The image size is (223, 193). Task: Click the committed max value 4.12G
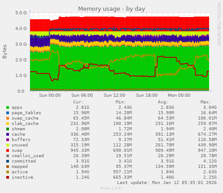210,161
